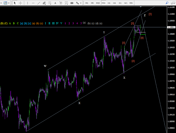Select the red [2] wave label
Image resolution: width=176 pixels, height=133 pixels.
coord(133,61)
